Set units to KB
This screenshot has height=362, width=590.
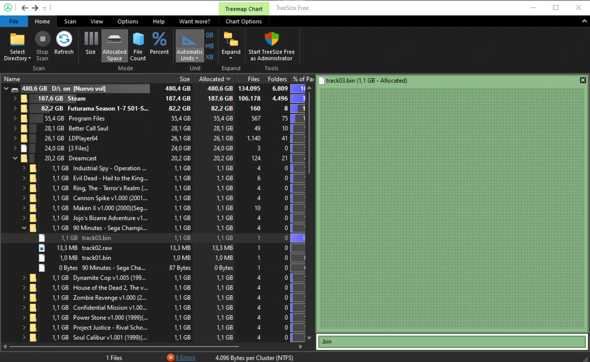point(209,56)
